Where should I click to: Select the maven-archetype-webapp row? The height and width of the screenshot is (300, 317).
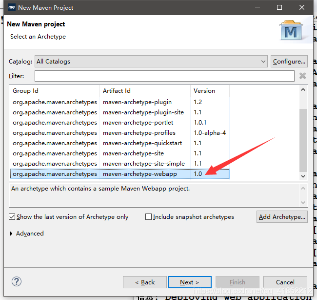click(119, 174)
